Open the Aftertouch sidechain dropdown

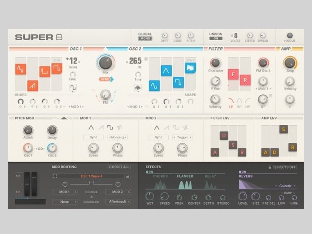pos(118,202)
